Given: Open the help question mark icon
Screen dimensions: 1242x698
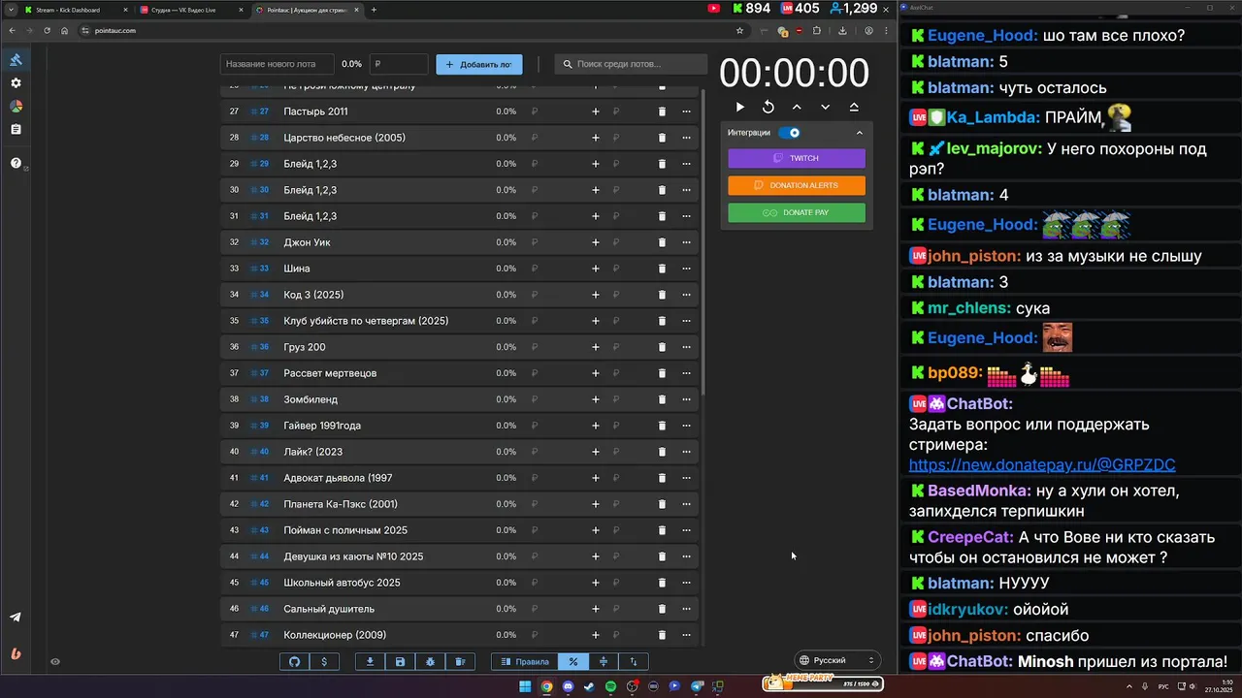Looking at the screenshot, I should [x=16, y=163].
